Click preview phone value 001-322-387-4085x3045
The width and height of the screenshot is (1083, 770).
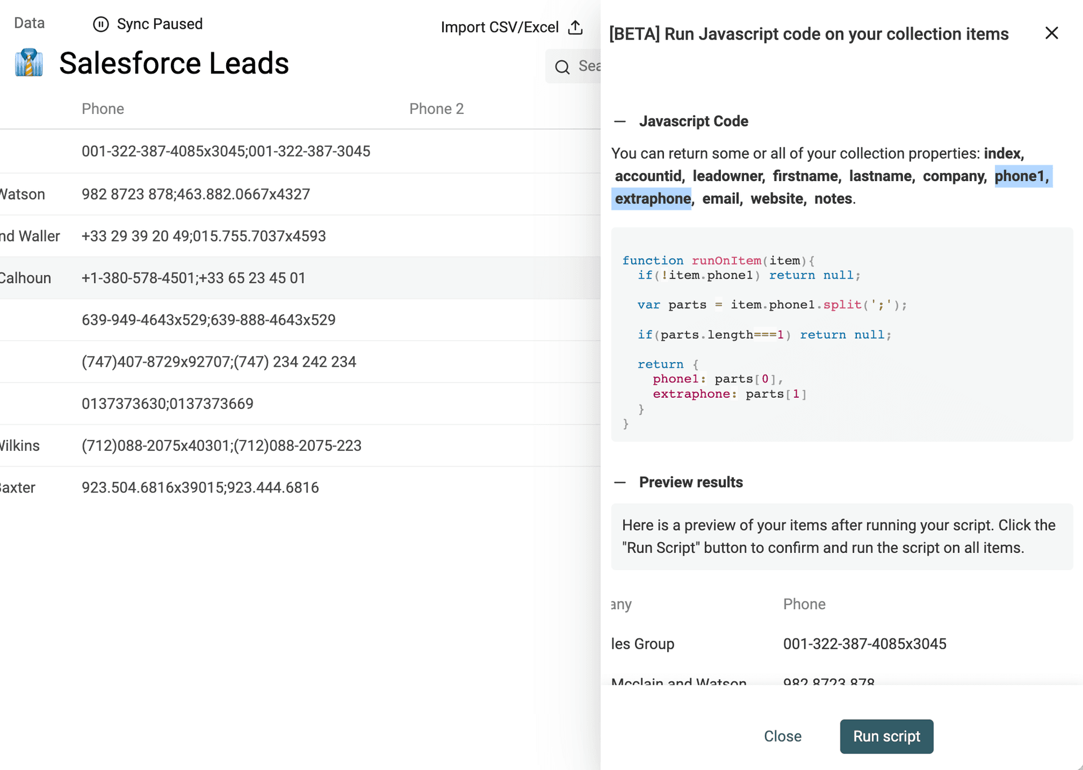[x=864, y=644]
